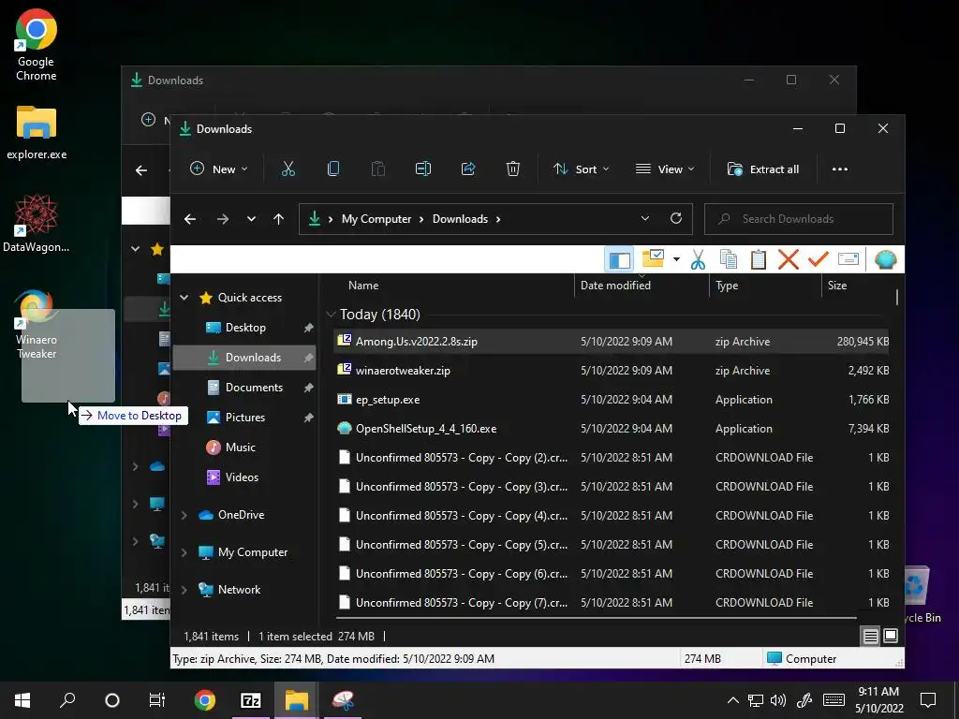The width and height of the screenshot is (959, 719).
Task: Click the Refresh button in the address bar
Action: click(x=676, y=218)
